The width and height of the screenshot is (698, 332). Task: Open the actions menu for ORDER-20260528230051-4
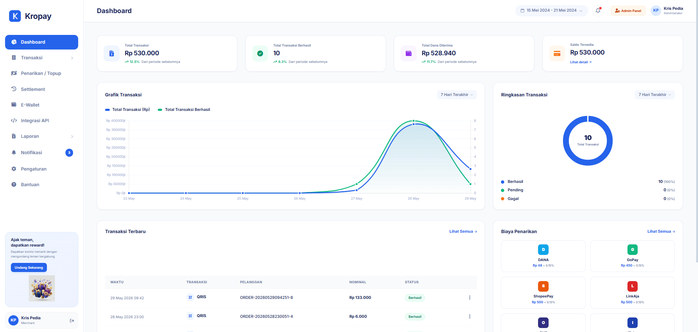pyautogui.click(x=470, y=316)
